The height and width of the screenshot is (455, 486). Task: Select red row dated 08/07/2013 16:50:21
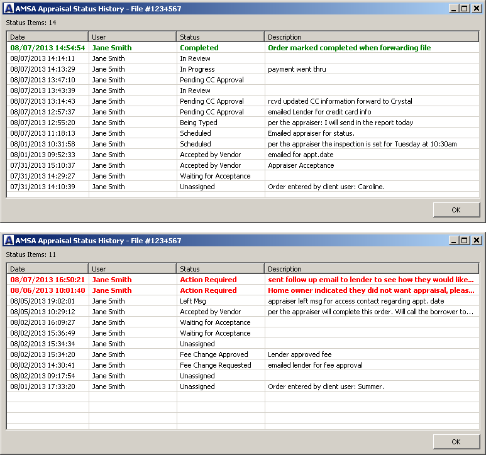click(243, 280)
